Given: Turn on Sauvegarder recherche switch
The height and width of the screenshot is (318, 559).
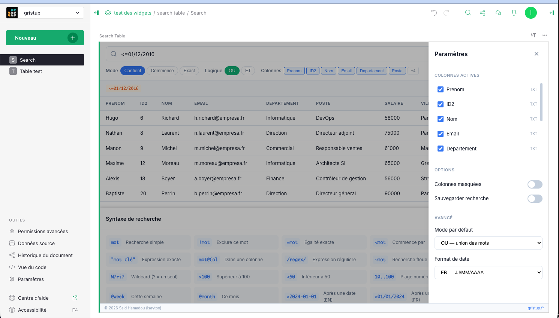Looking at the screenshot, I should point(535,199).
